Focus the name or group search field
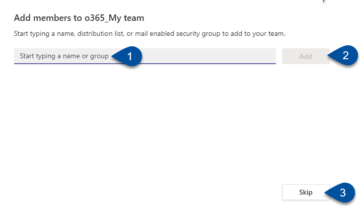 tap(145, 56)
